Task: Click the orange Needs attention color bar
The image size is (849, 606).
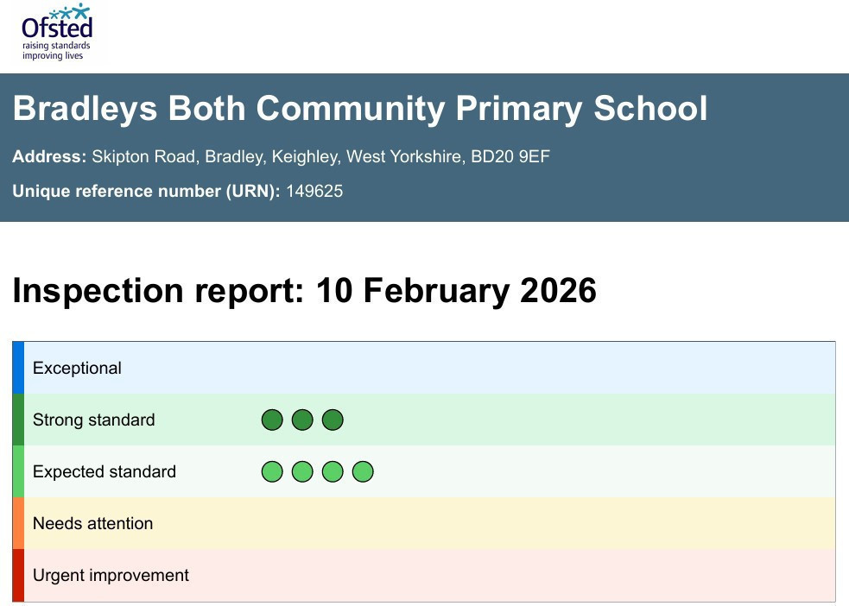Action: coord(18,523)
